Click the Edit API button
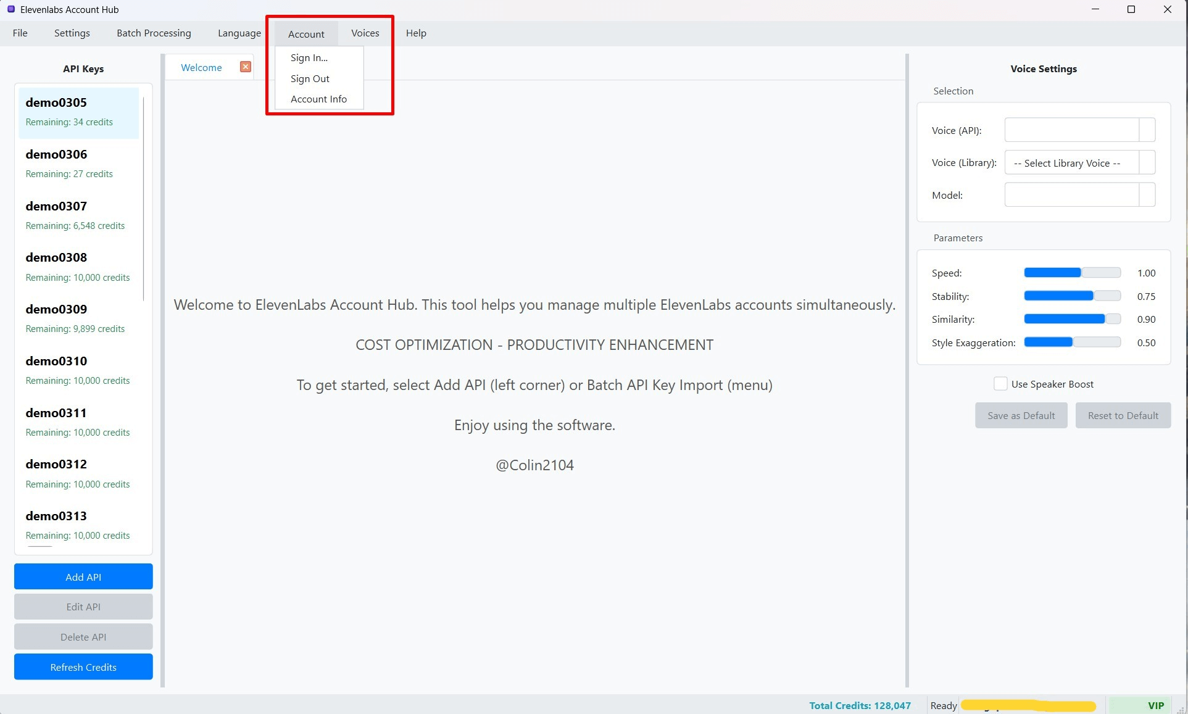Screen dimensions: 1188x714 [83, 607]
